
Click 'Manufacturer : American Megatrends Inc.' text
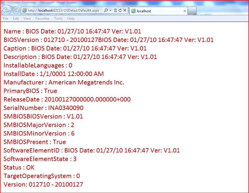[x=64, y=82]
